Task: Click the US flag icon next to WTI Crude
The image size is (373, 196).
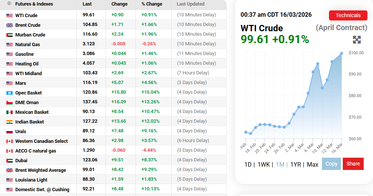Action: tap(10, 16)
